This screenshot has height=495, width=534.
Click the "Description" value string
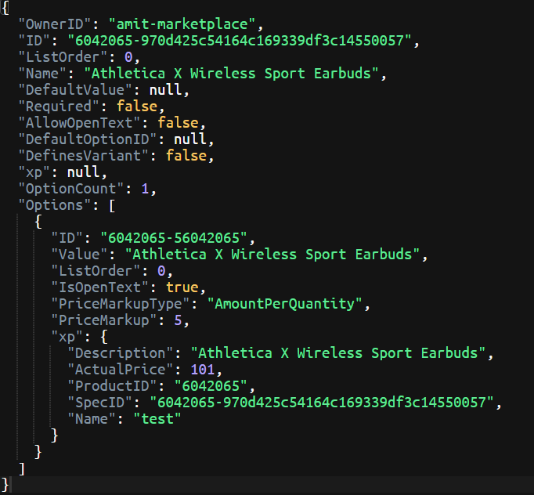coord(337,353)
